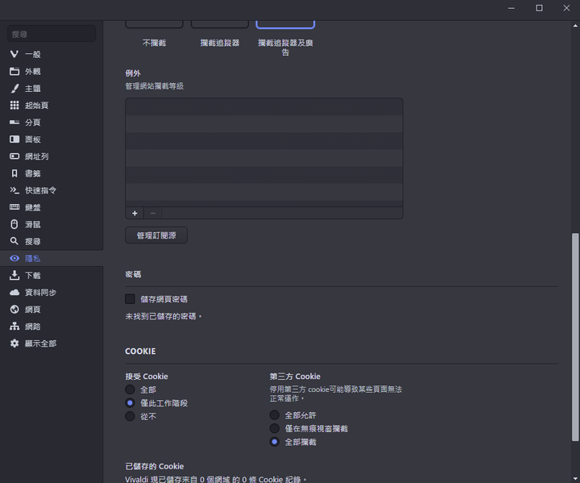Click the 例外 heading text
This screenshot has height=483, width=580.
[x=133, y=73]
